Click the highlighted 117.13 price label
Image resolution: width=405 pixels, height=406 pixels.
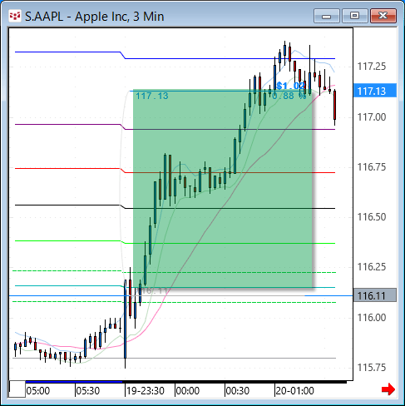pos(375,91)
